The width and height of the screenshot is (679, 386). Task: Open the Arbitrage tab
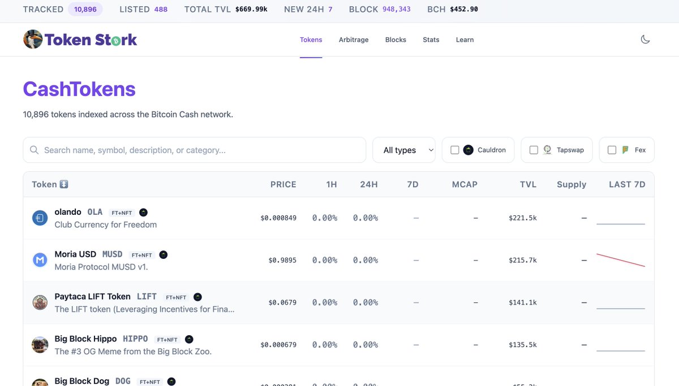tap(354, 40)
